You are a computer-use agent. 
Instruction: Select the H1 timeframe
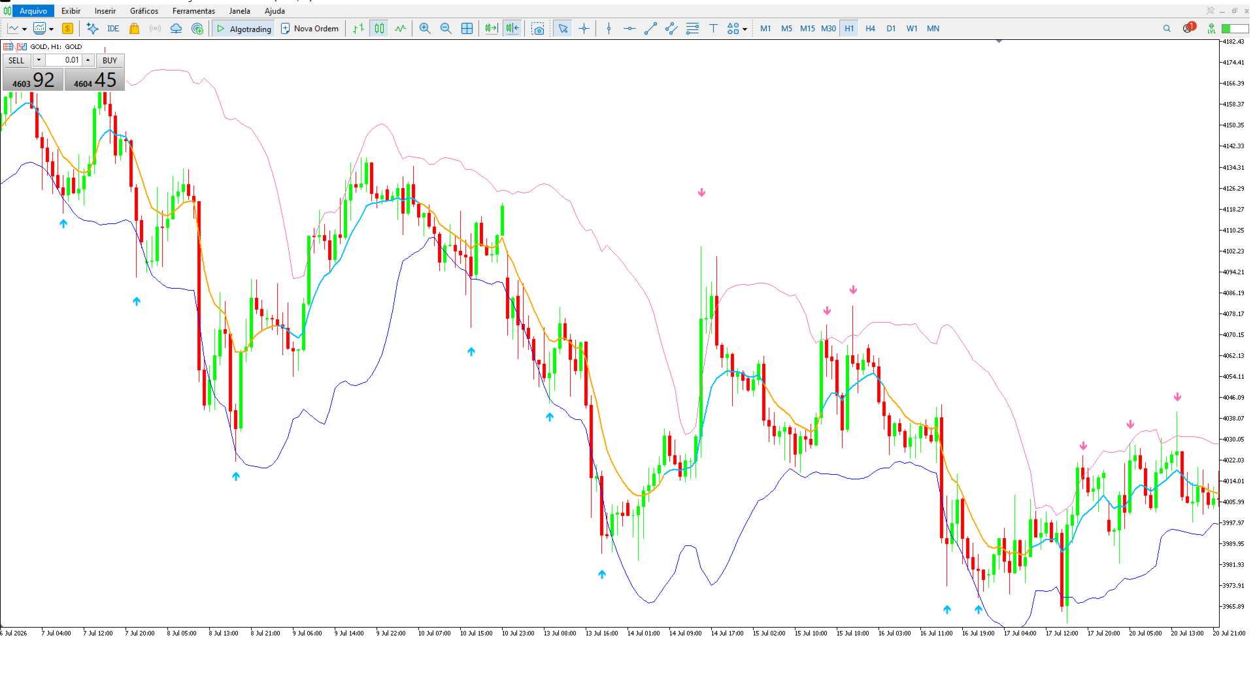[849, 29]
